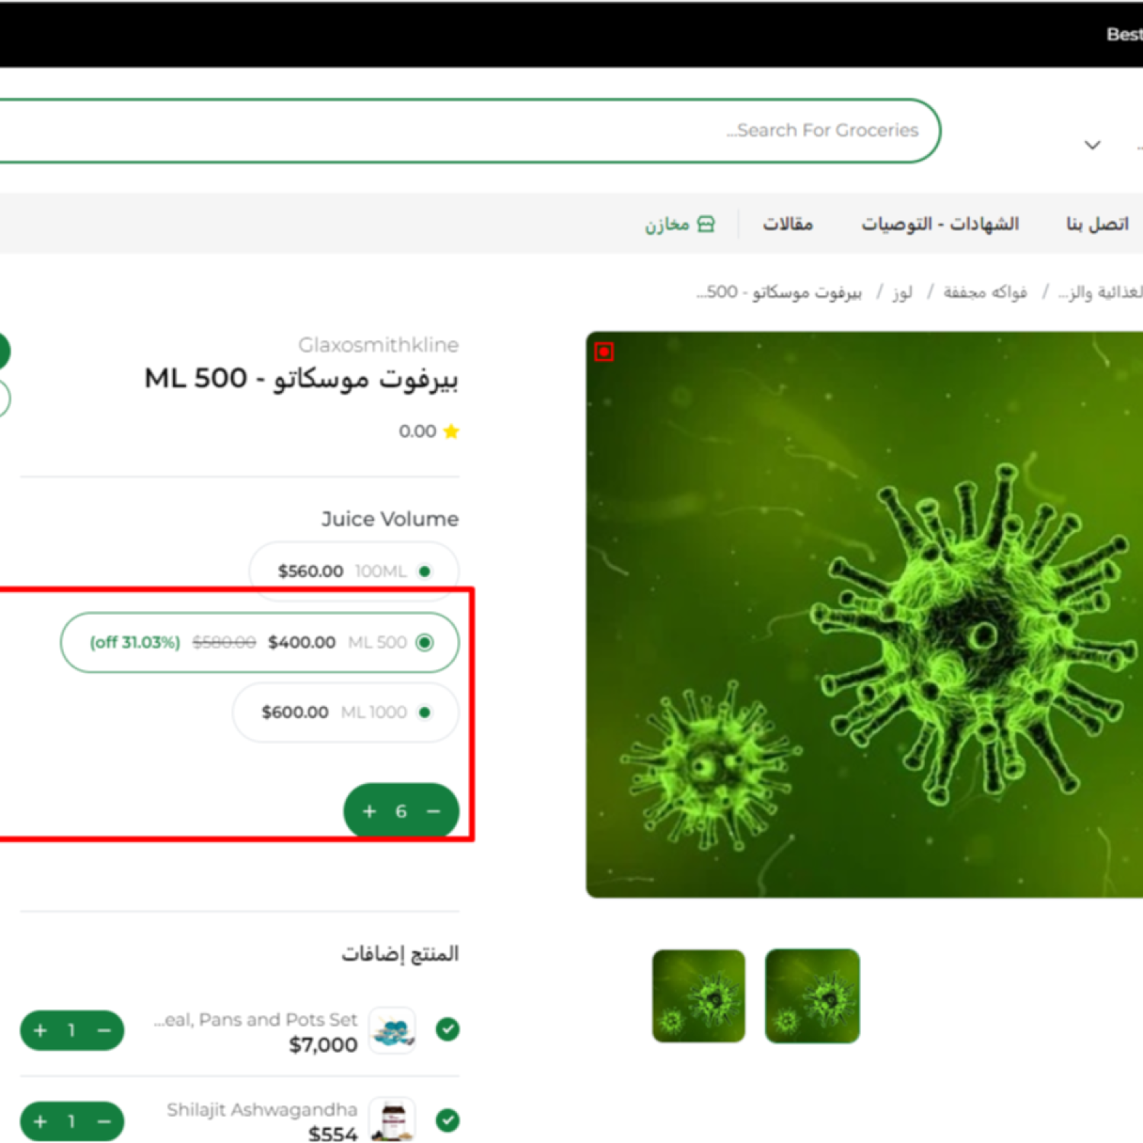Increase main product quantity with plus icon
The height and width of the screenshot is (1143, 1143).
click(x=370, y=812)
